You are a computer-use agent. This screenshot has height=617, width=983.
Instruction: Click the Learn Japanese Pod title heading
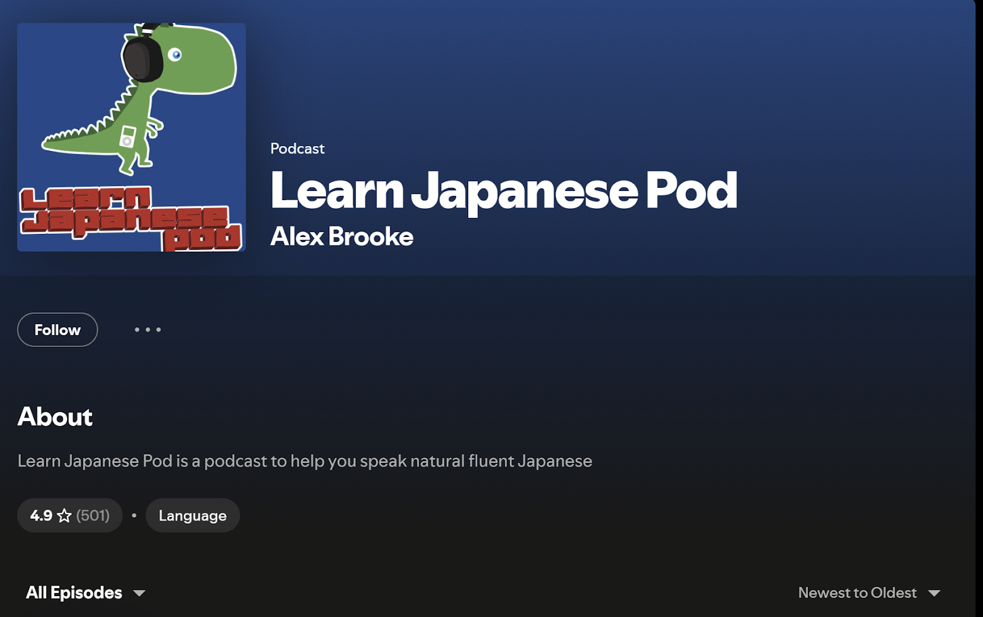point(504,190)
